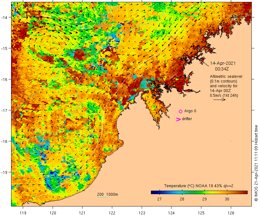Click the magenta drifter arrowhead legend marker
This screenshot has height=215, width=260.
click(x=179, y=120)
